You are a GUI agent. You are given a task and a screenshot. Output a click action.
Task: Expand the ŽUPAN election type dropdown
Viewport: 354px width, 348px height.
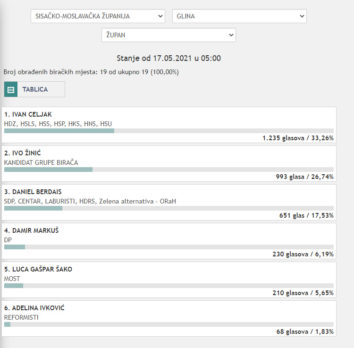coord(168,35)
